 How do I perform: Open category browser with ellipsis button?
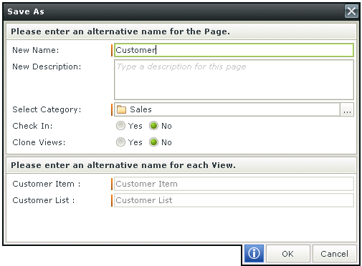[347, 109]
